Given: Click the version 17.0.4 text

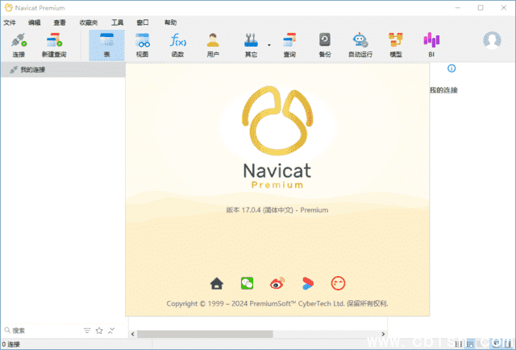Looking at the screenshot, I should pyautogui.click(x=277, y=210).
